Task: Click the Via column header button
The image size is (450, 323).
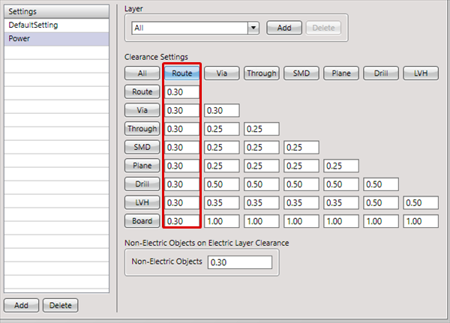Action: tap(221, 73)
